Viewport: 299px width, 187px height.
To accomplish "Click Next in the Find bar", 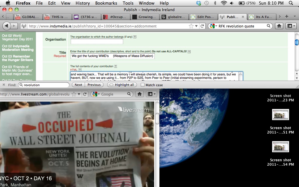I will (78, 85).
